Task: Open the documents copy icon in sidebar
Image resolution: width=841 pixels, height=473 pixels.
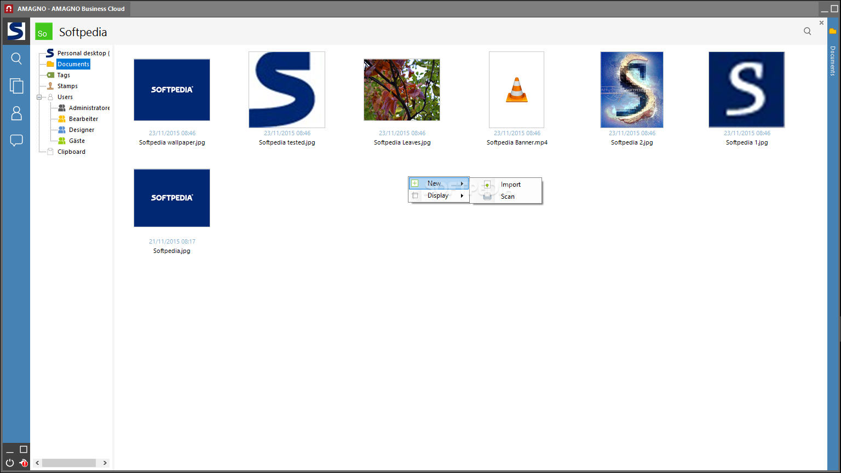Action: pos(16,85)
